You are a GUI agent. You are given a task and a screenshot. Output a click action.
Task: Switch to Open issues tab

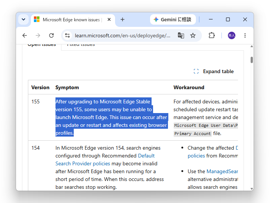tap(42, 46)
